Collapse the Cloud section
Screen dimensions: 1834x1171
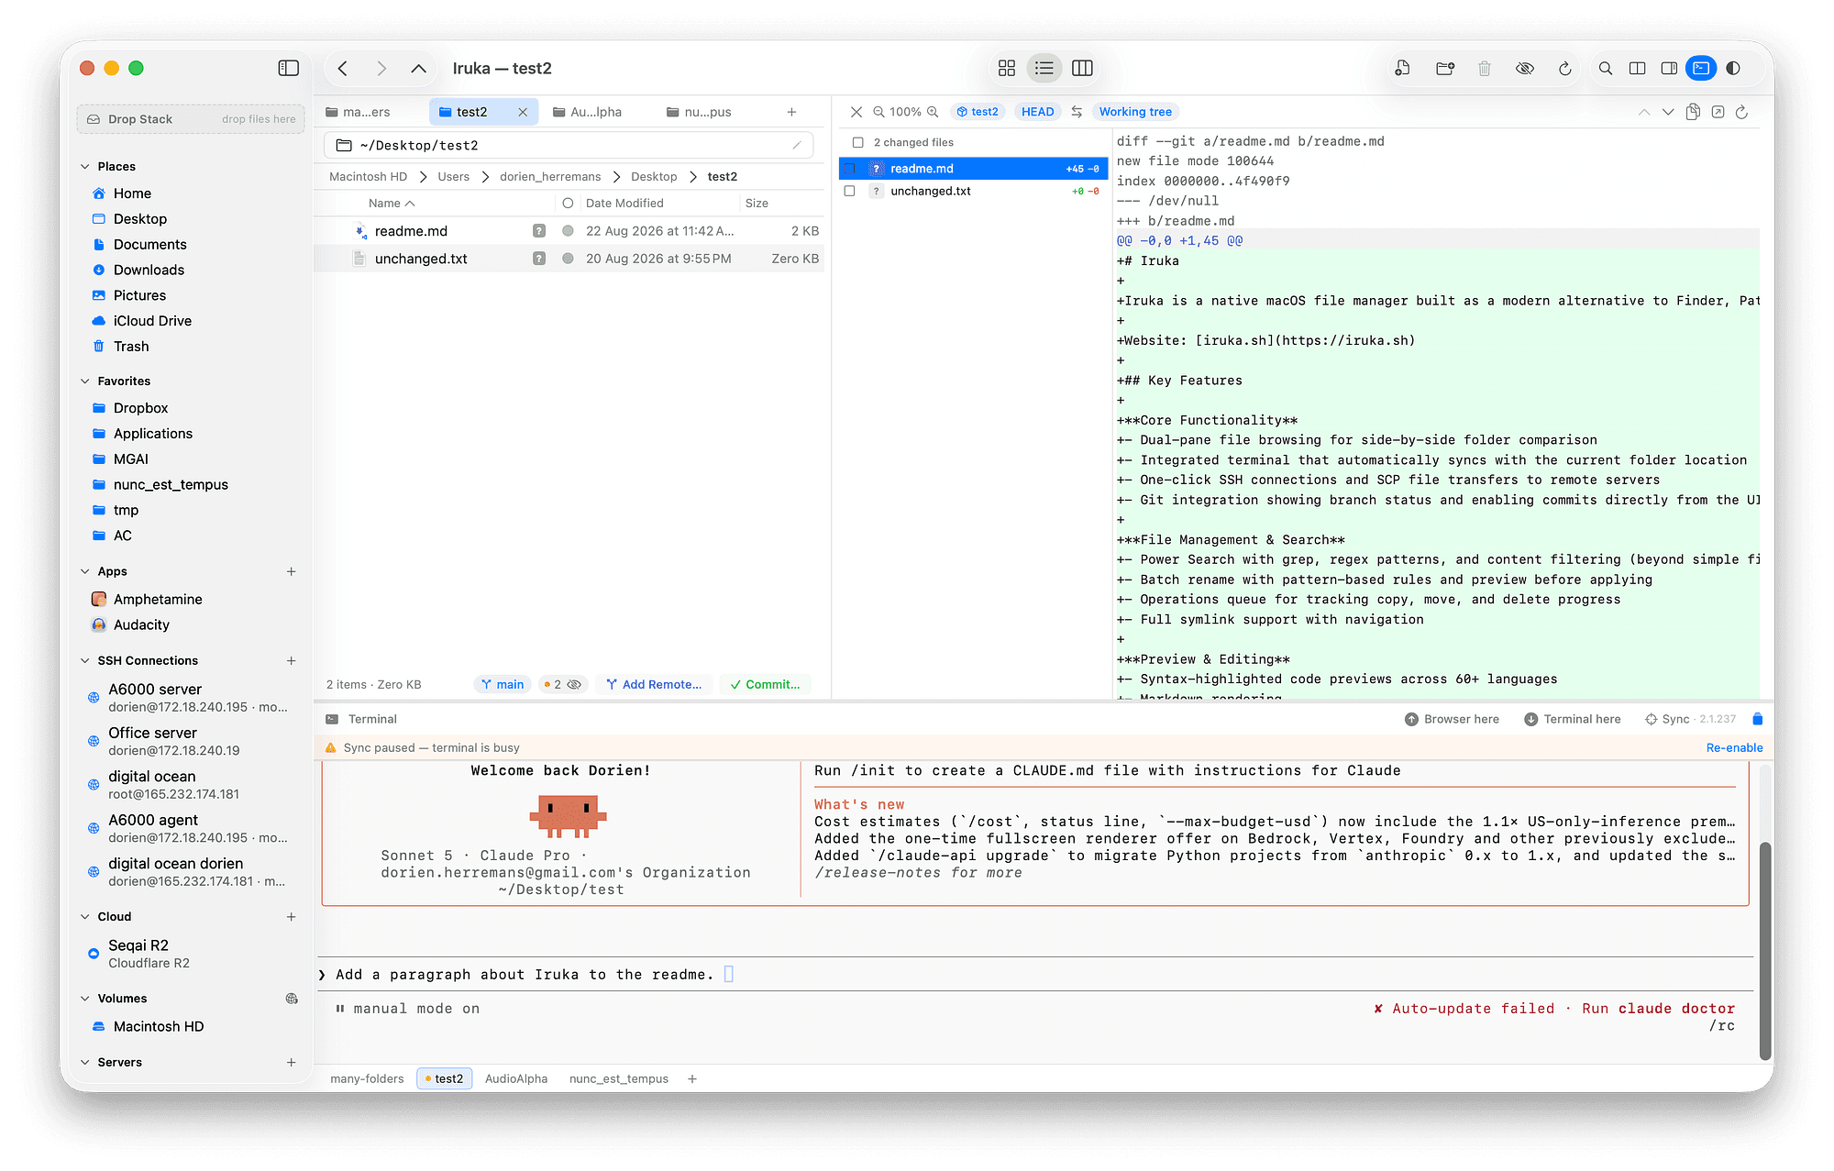(85, 916)
